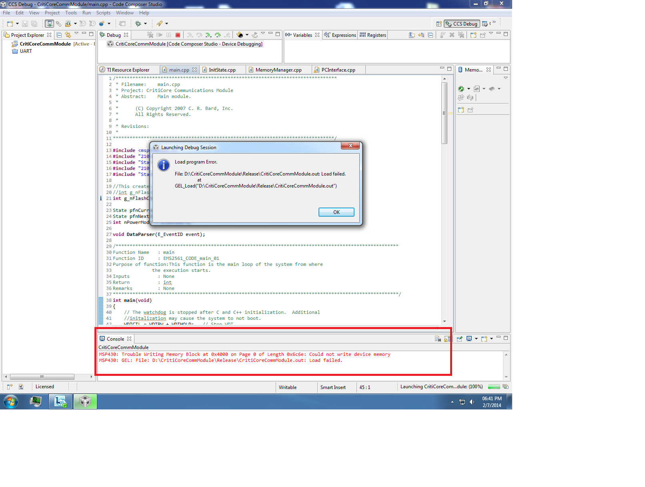This screenshot has height=487, width=645.
Task: Click the CCS Debug perspective button
Action: pyautogui.click(x=462, y=24)
